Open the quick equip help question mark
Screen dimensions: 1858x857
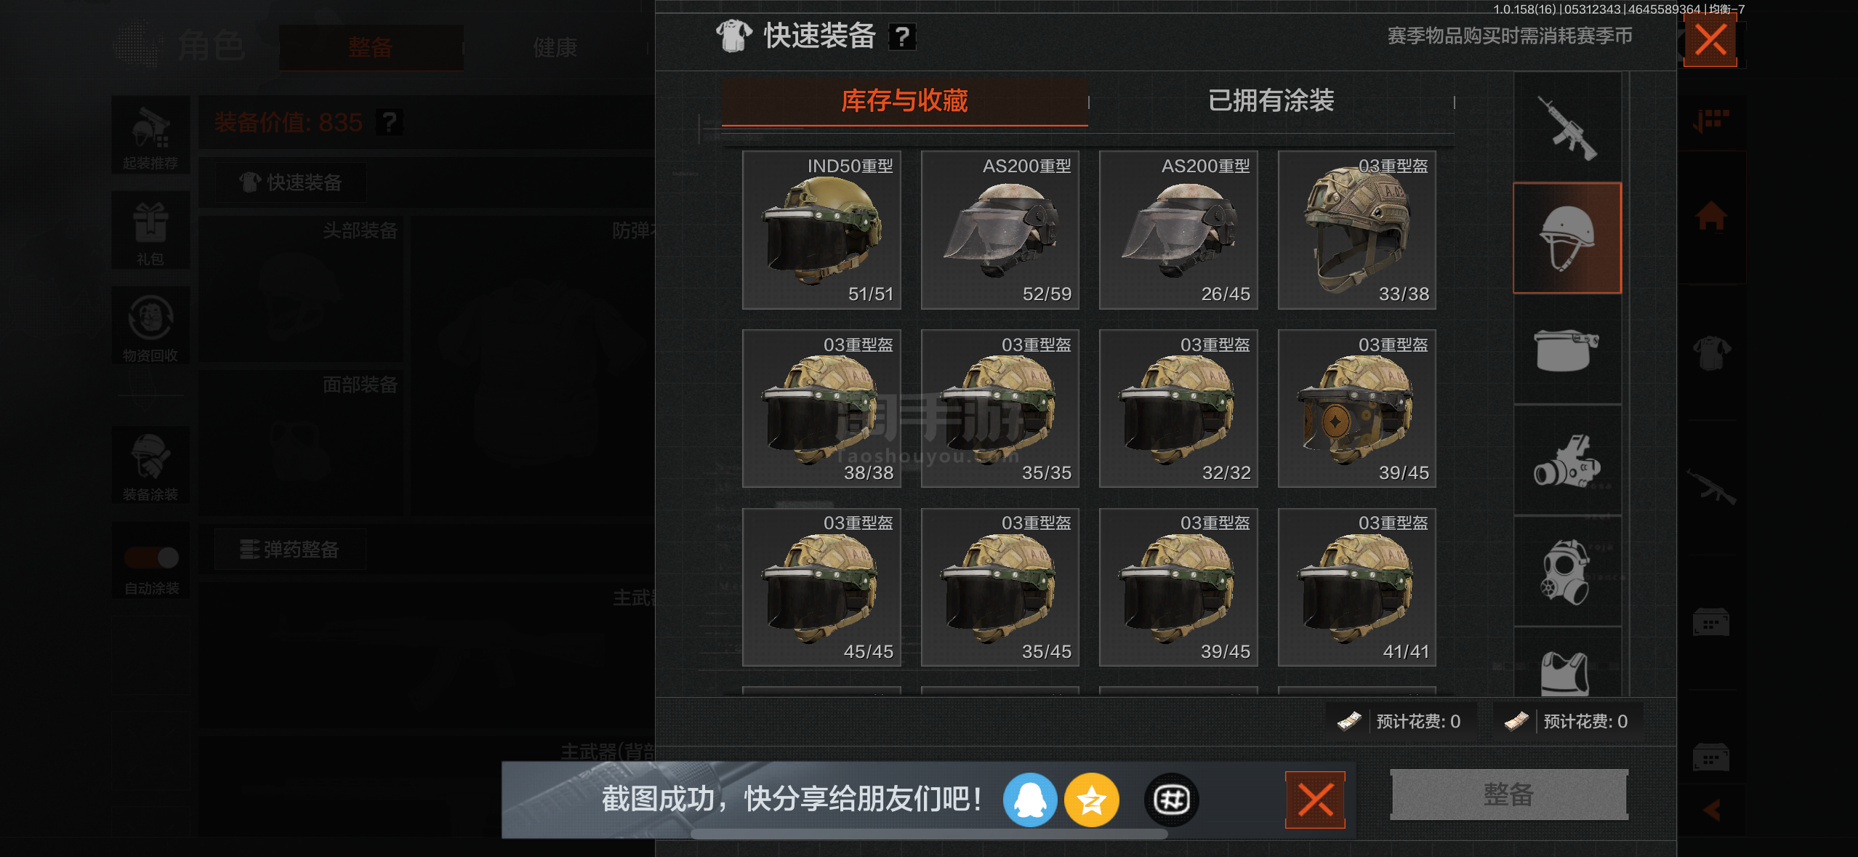tap(902, 36)
